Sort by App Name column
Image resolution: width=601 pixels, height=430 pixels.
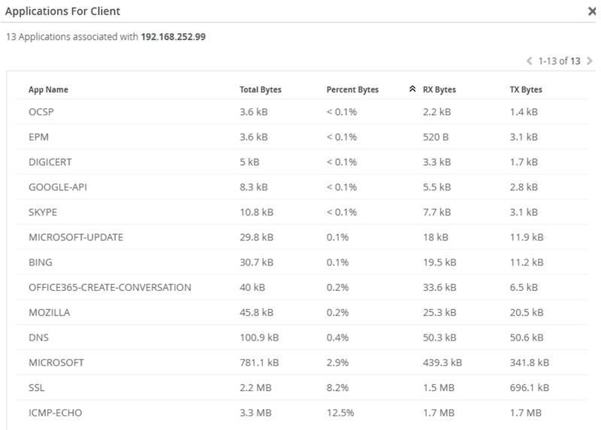tap(48, 89)
